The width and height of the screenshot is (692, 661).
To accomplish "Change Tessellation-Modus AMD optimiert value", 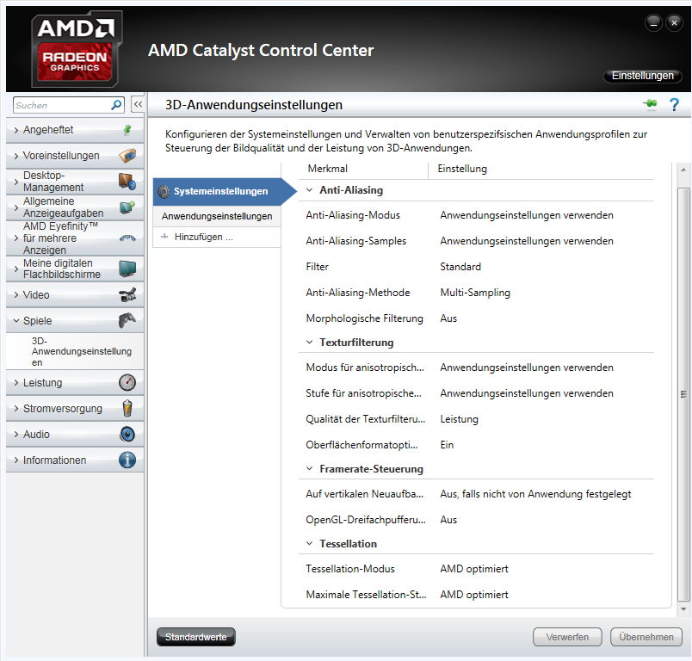I will (x=474, y=569).
